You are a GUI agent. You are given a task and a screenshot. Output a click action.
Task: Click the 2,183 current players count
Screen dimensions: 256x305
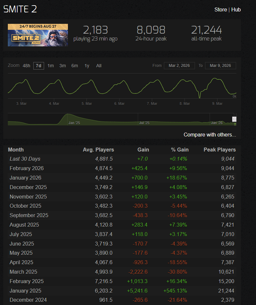pos(95,30)
